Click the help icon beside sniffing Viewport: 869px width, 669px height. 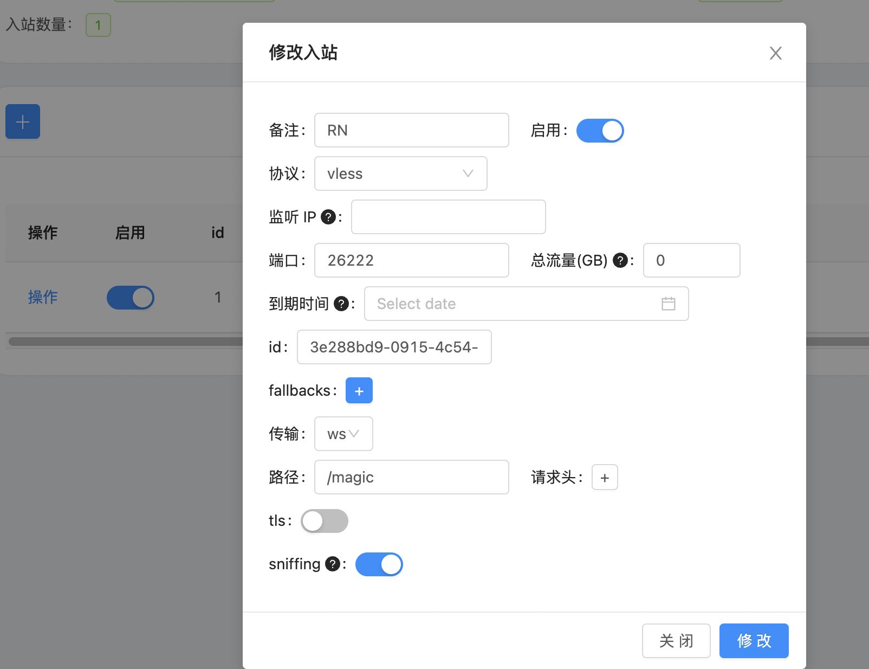click(x=333, y=564)
